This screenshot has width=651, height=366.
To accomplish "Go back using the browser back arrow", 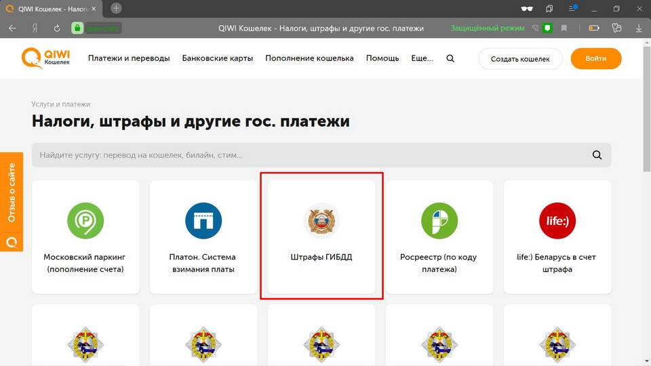I will tap(12, 28).
